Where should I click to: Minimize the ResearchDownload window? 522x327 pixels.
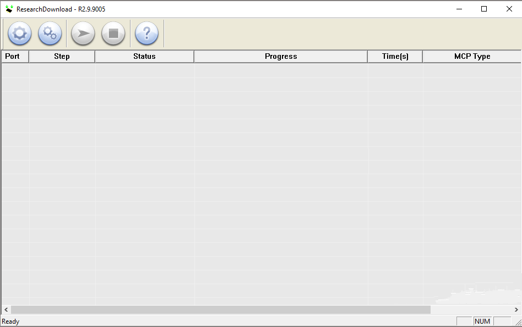point(459,9)
